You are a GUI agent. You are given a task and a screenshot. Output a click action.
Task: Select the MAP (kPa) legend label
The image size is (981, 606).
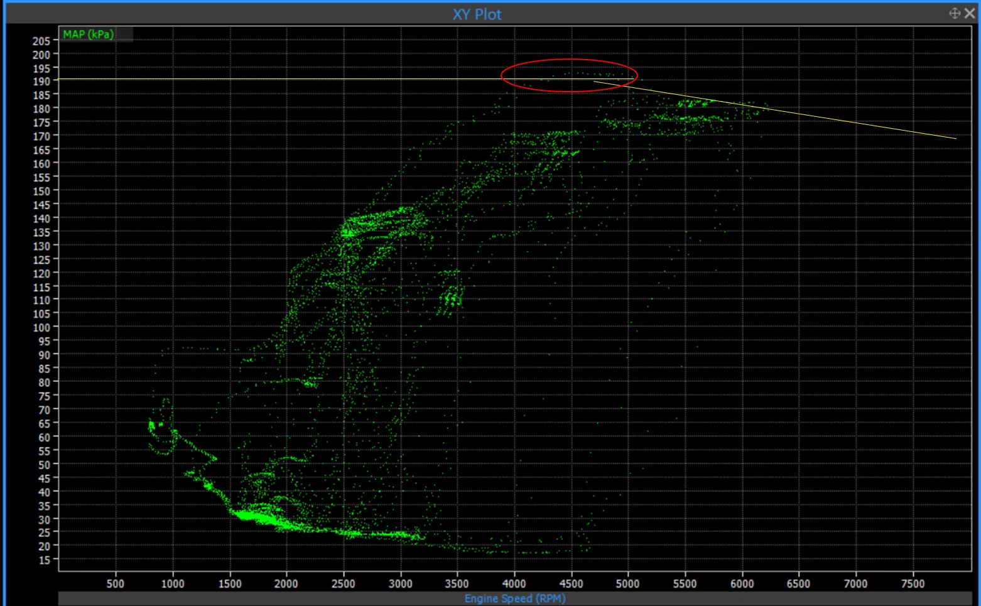[x=89, y=35]
